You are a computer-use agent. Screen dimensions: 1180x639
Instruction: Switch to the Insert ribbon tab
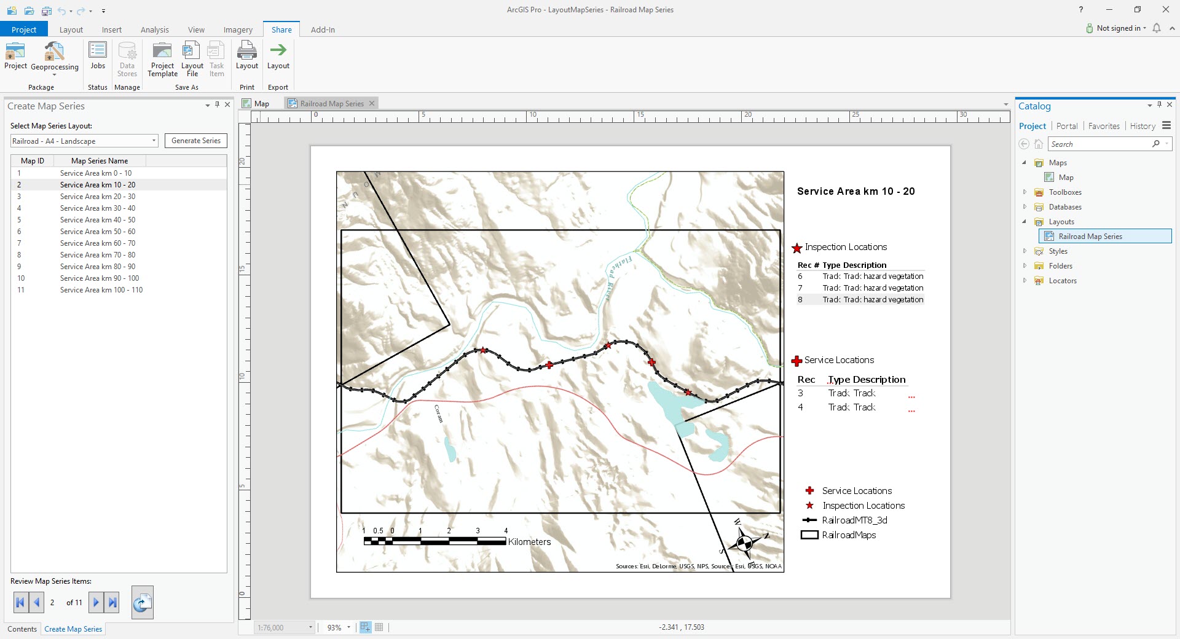pos(111,29)
